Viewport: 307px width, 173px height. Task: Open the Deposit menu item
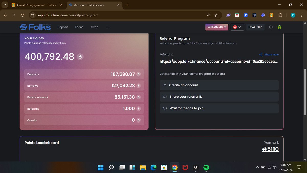tap(63, 27)
